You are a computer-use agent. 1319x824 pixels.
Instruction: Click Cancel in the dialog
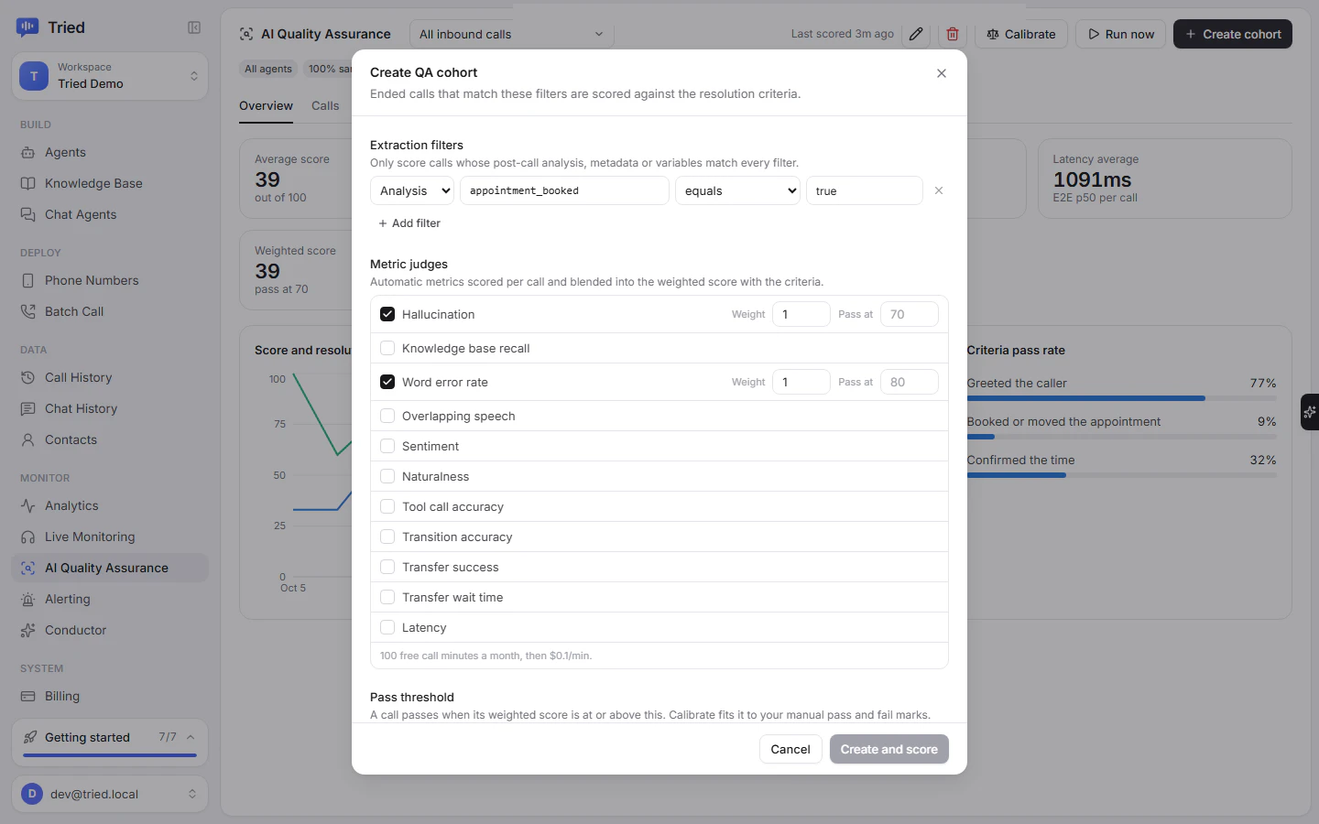point(790,749)
